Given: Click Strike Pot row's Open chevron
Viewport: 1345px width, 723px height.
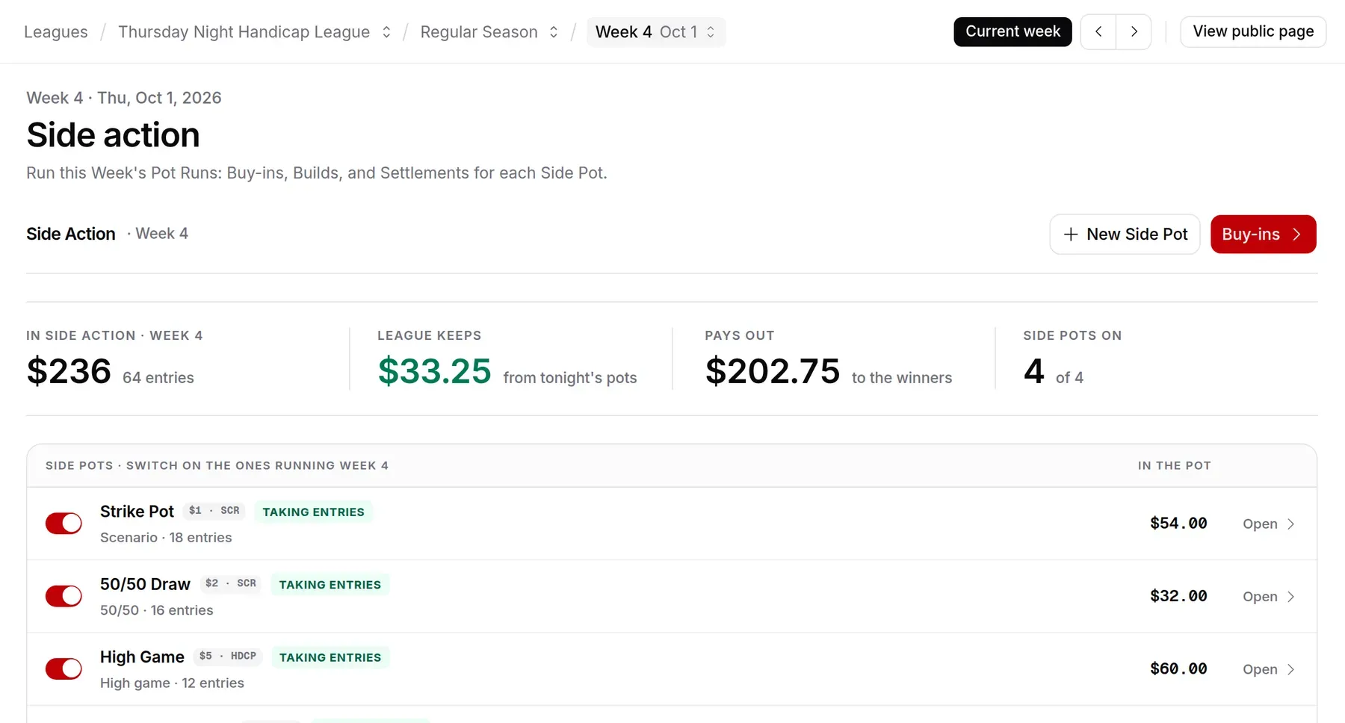Looking at the screenshot, I should click(1290, 524).
